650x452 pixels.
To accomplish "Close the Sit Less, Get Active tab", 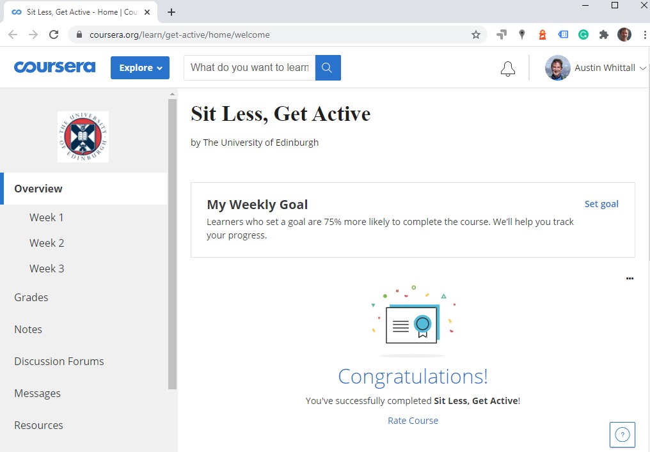I will tap(148, 12).
